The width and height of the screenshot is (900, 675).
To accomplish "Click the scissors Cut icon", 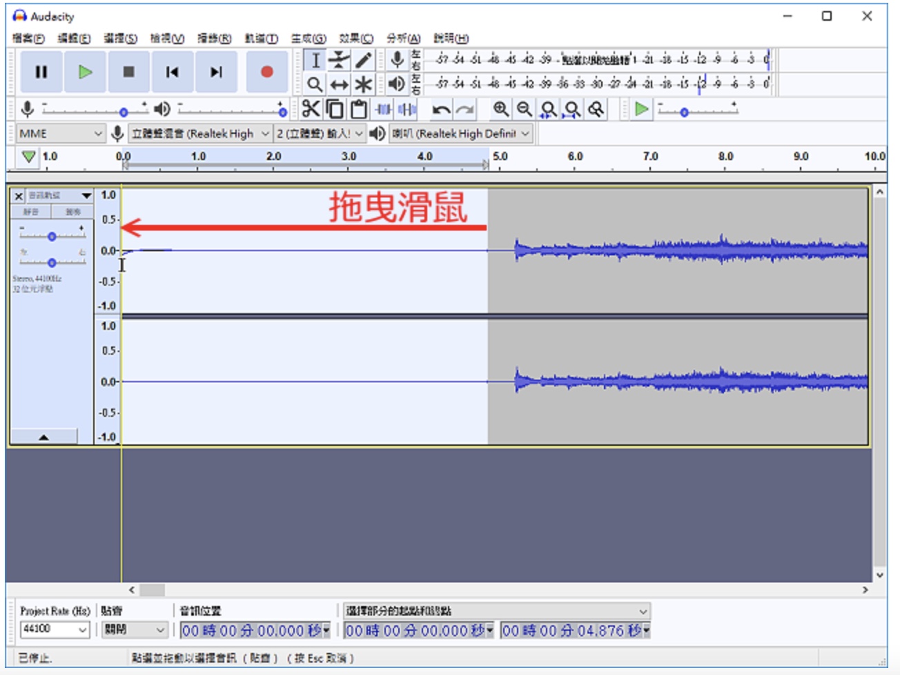I will point(311,109).
